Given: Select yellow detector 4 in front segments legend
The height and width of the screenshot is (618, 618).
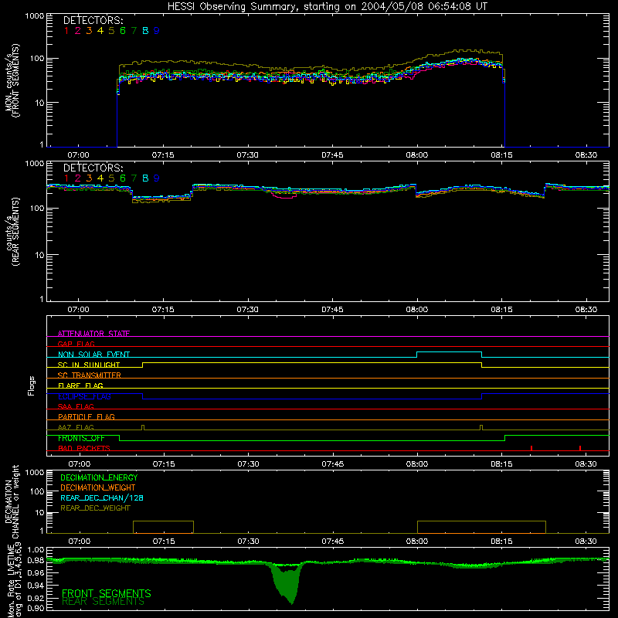Looking at the screenshot, I should click(100, 31).
